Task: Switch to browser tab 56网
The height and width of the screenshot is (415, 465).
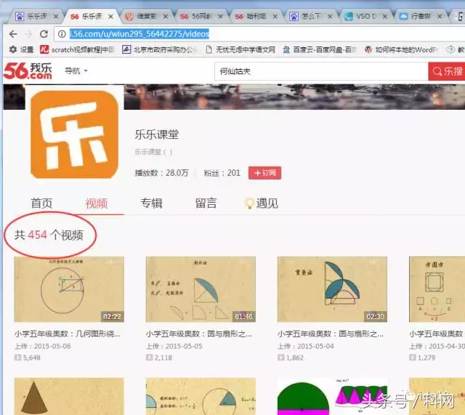Action: tap(201, 16)
